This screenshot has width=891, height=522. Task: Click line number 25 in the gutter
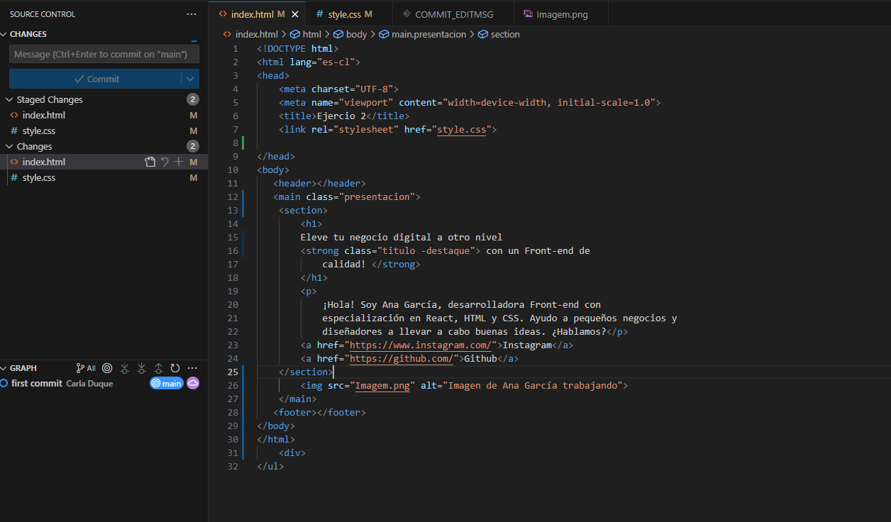(232, 372)
